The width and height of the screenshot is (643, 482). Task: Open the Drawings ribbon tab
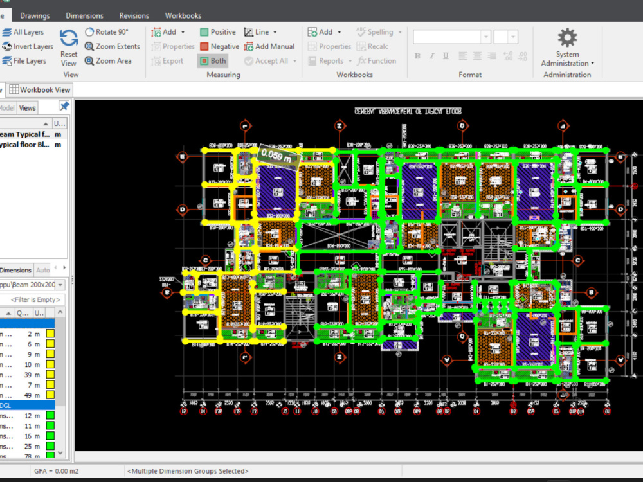pyautogui.click(x=35, y=15)
